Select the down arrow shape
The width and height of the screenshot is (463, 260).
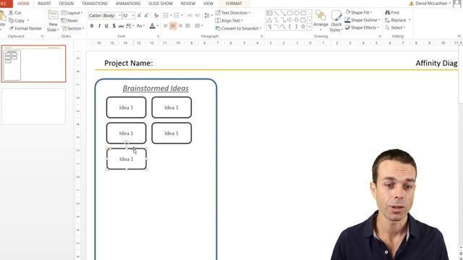[297, 20]
